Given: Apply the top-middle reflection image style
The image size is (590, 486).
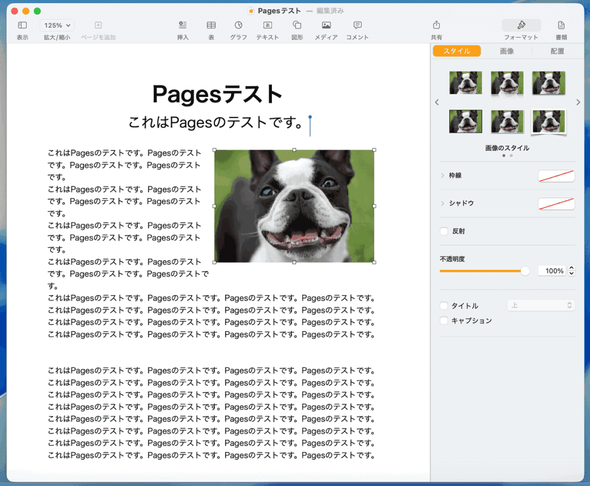Looking at the screenshot, I should [x=507, y=83].
